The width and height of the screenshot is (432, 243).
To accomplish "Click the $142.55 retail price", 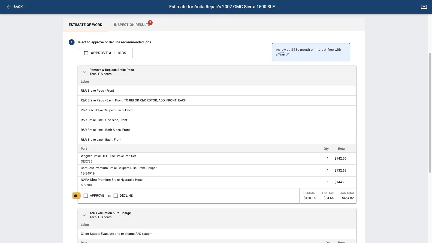I will click(340, 158).
